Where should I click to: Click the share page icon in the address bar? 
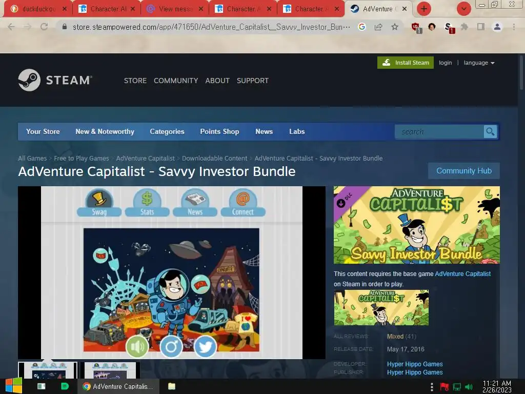click(x=378, y=27)
